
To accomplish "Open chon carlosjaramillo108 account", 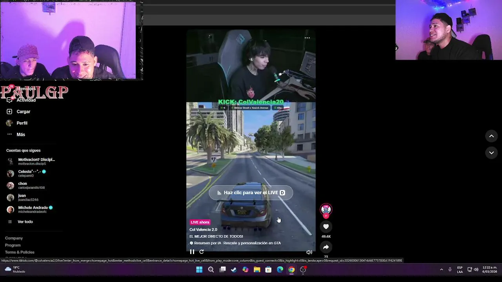I will tap(26, 185).
